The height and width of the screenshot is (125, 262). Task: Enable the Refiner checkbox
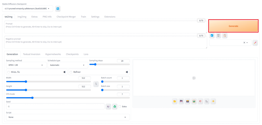[71, 72]
